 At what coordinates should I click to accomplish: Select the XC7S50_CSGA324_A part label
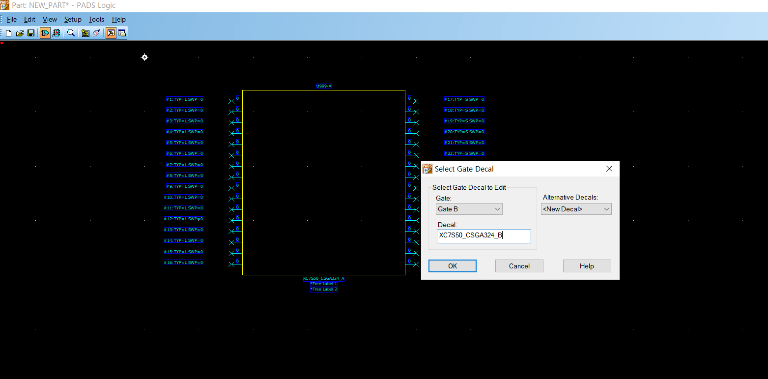click(x=324, y=278)
